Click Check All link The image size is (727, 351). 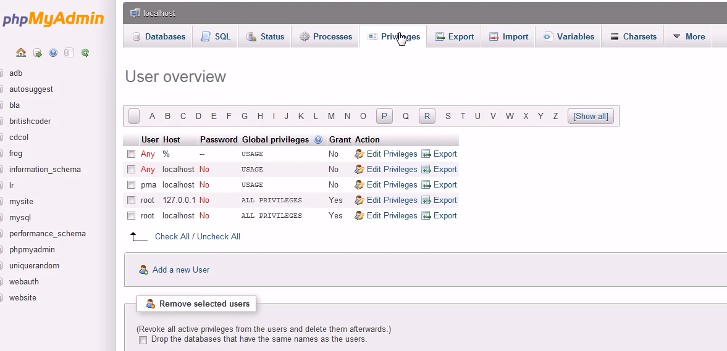point(172,237)
